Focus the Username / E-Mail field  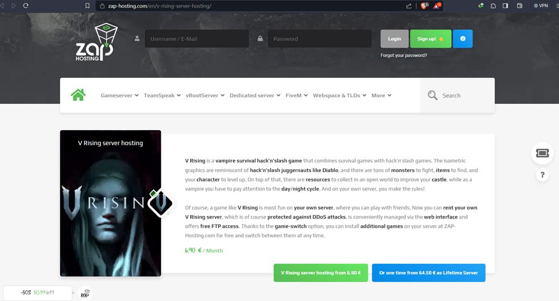tap(197, 39)
